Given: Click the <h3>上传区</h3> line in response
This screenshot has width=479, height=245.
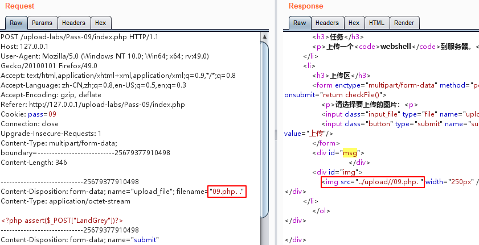Looking at the screenshot, I should coord(341,76).
